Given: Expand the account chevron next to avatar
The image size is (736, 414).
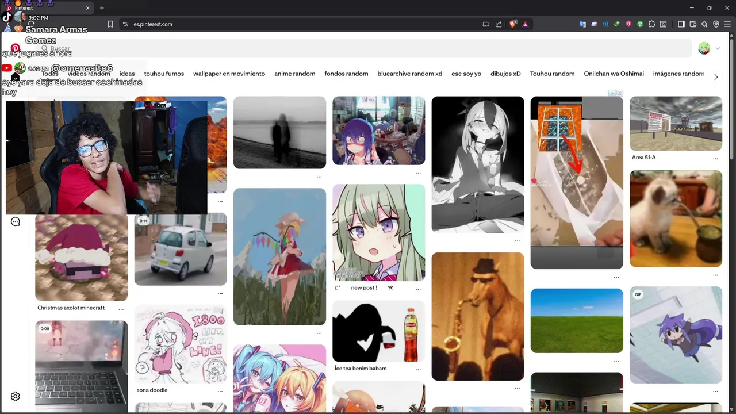Looking at the screenshot, I should (718, 49).
